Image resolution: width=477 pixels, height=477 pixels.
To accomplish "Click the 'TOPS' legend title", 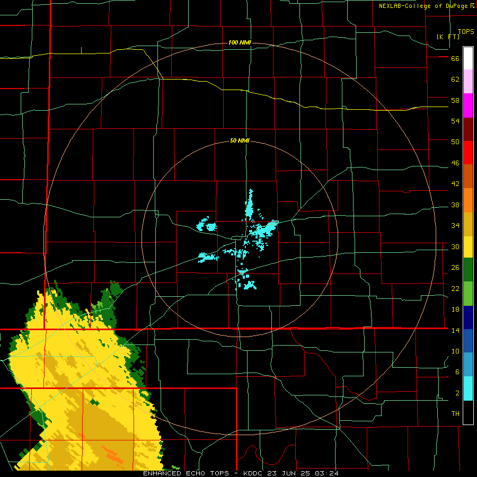I will [x=466, y=32].
